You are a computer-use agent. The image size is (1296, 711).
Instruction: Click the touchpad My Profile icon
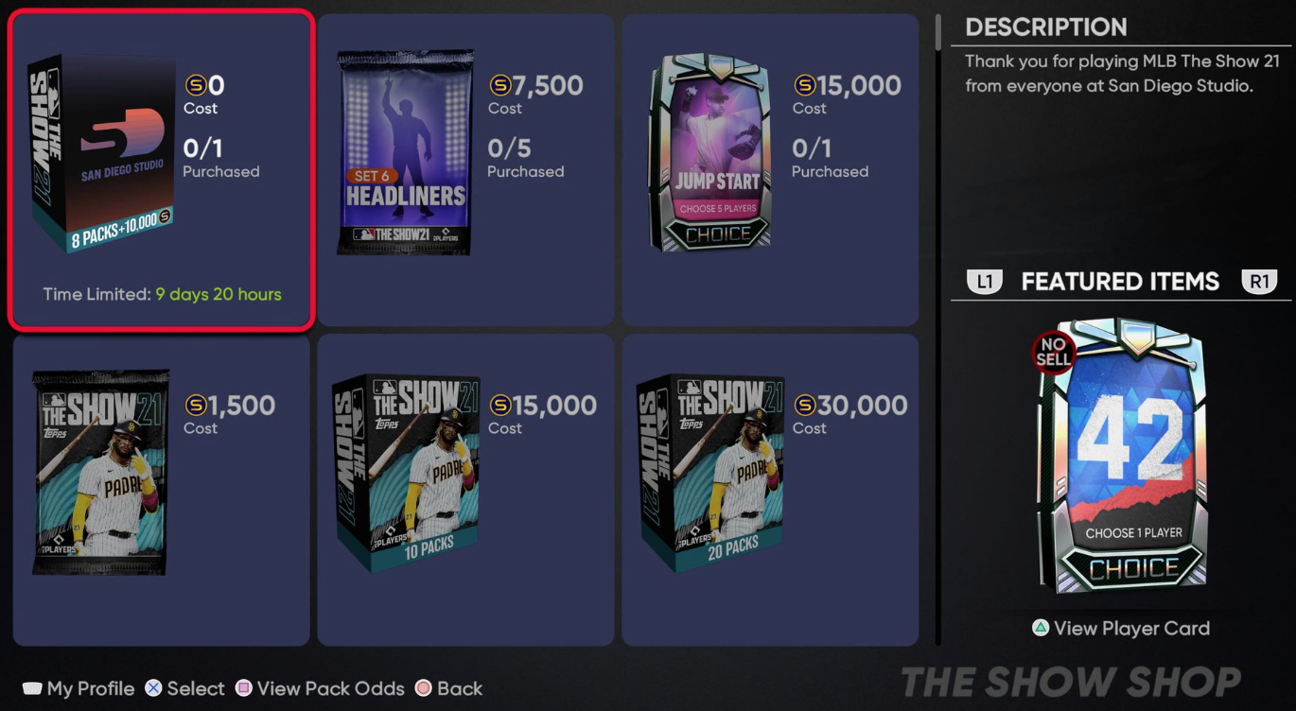coord(32,688)
